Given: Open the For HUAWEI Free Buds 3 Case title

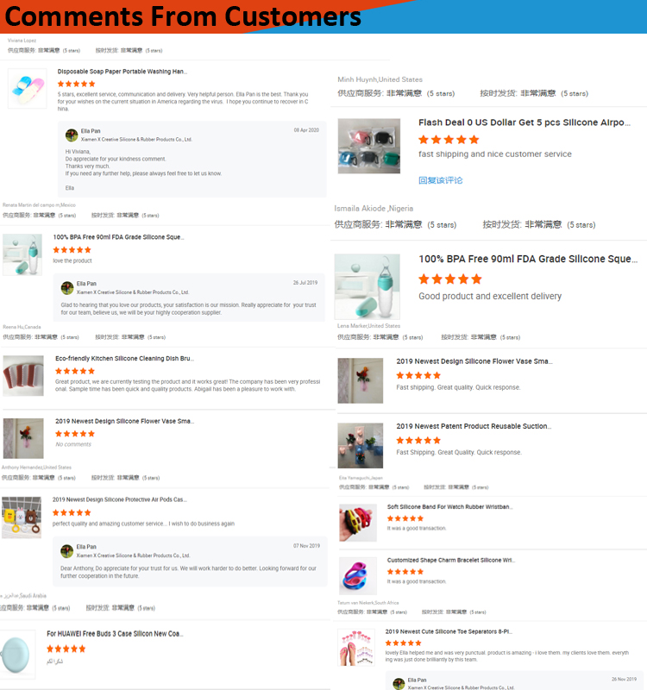Looking at the screenshot, I should click(115, 634).
